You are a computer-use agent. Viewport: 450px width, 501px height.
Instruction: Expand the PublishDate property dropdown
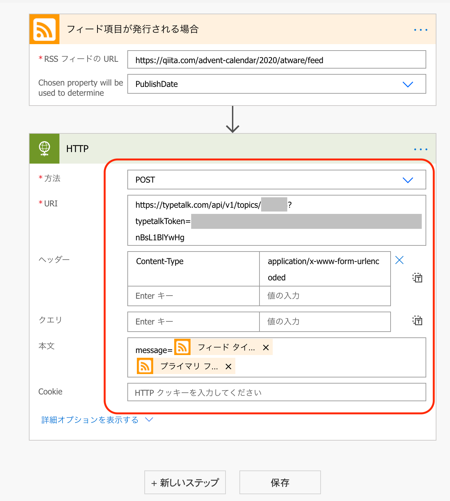[408, 84]
